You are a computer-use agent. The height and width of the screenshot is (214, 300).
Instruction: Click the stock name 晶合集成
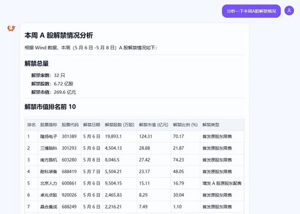(x=49, y=206)
